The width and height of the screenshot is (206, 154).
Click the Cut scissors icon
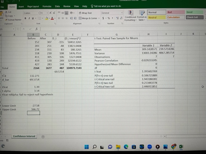pos(6,12)
